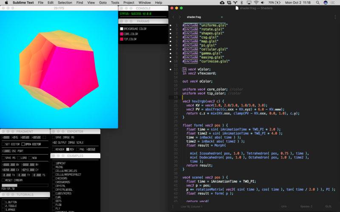Click the file icon in Sublime title bar
Viewport: 340px width, 212px height.
point(237,8)
